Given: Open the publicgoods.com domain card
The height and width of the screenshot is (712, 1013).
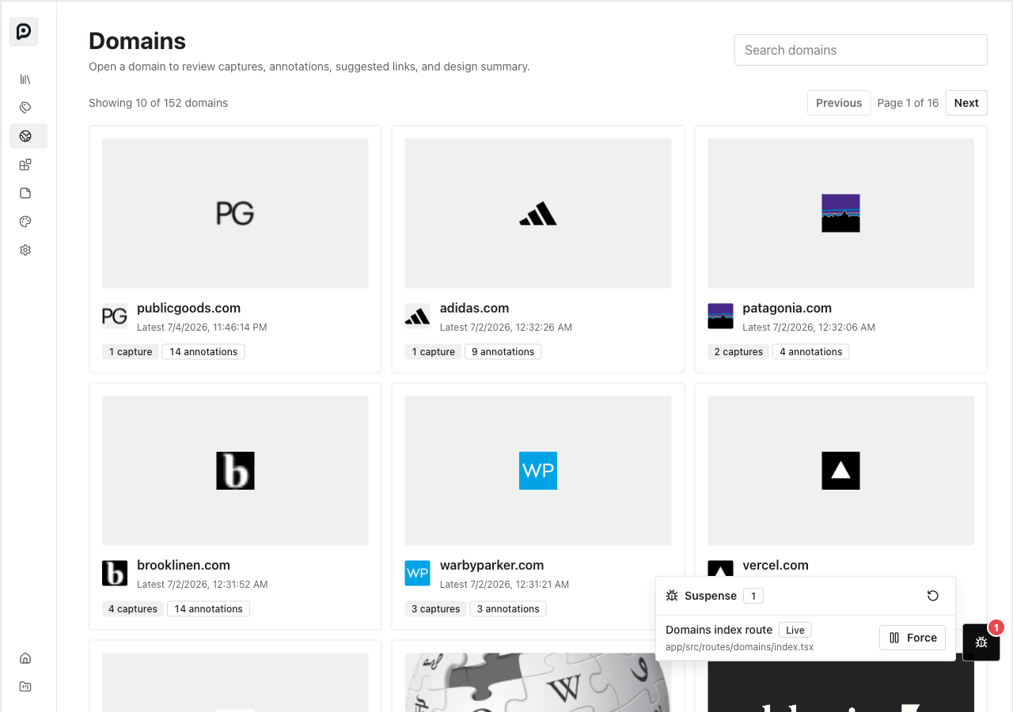Looking at the screenshot, I should (x=235, y=248).
